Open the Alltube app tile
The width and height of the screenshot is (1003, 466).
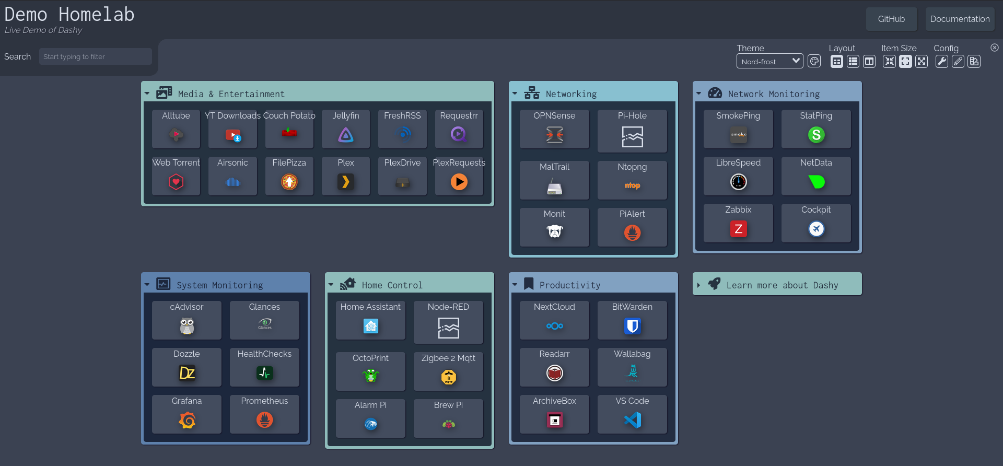[176, 129]
